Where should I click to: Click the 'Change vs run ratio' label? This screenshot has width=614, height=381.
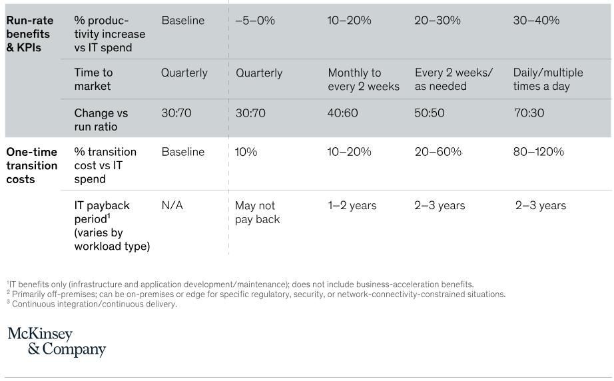(101, 120)
